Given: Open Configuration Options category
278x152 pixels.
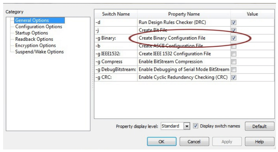Looking at the screenshot, I should coord(39,27).
